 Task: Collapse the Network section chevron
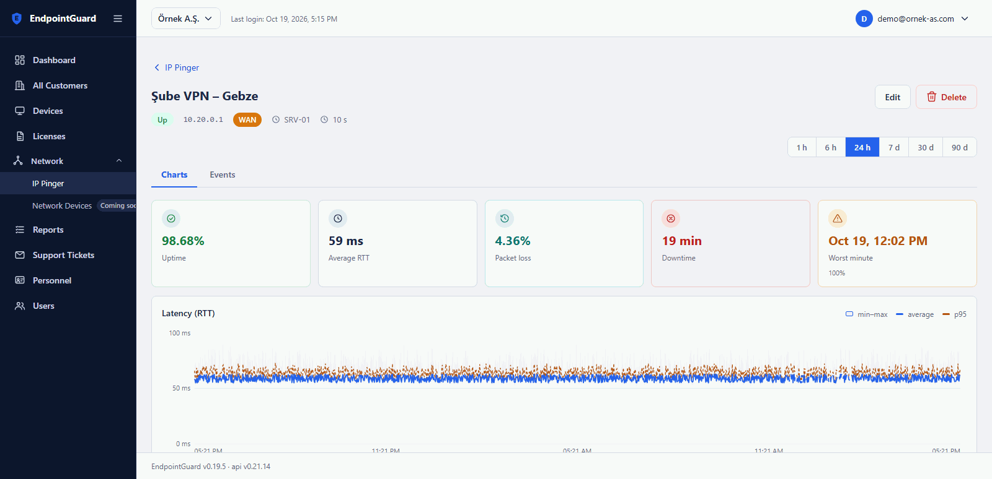[119, 161]
